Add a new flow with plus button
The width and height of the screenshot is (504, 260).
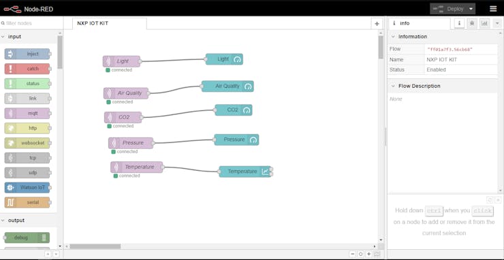tap(377, 23)
